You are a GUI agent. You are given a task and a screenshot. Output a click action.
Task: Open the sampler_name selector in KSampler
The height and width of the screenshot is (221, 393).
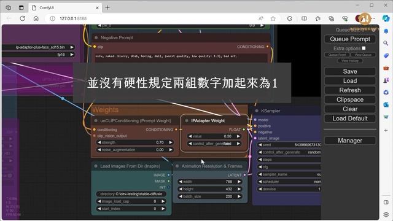pyautogui.click(x=289, y=174)
